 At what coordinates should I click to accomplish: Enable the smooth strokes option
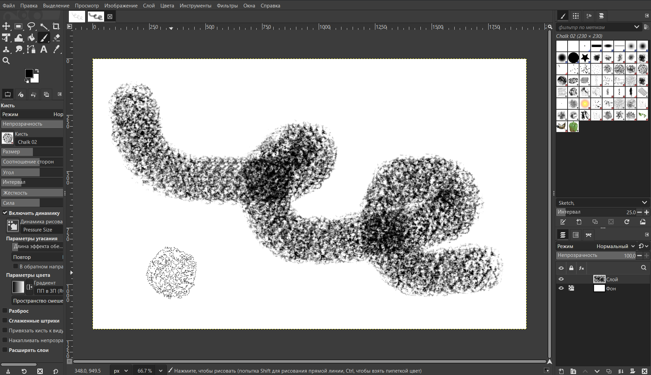pos(5,321)
